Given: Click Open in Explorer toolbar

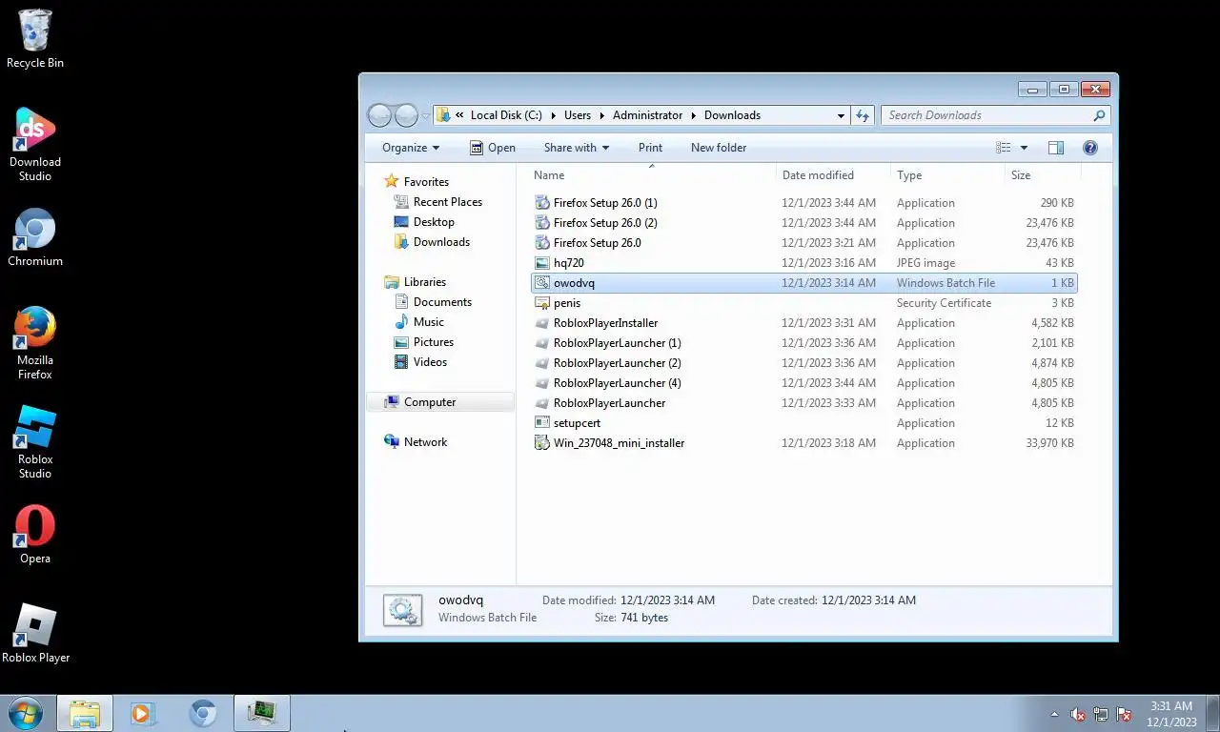Looking at the screenshot, I should pyautogui.click(x=493, y=148).
